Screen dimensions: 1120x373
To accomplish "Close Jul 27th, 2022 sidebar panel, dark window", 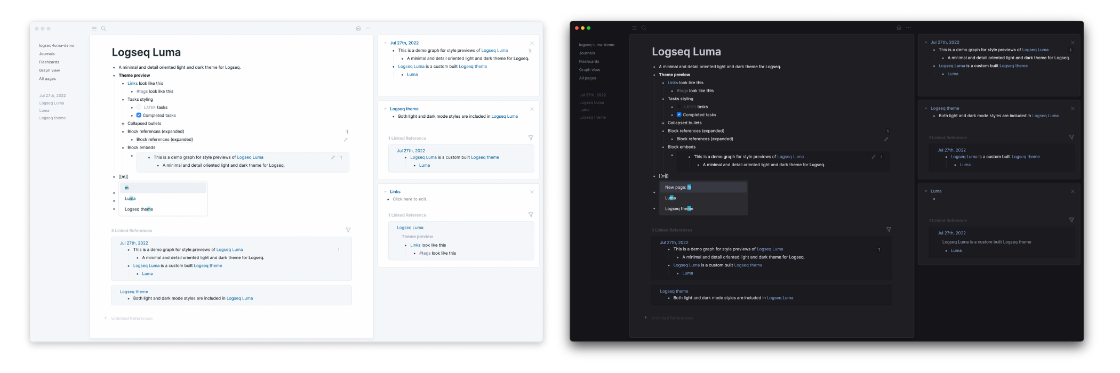I will (1073, 43).
